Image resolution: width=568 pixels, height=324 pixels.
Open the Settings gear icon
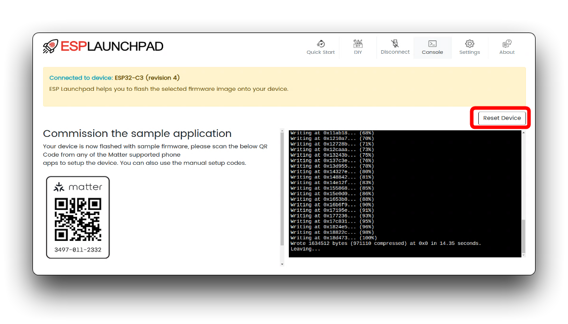470,44
